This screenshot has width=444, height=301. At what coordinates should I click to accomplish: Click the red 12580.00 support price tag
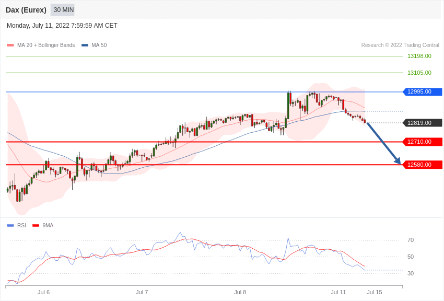423,165
